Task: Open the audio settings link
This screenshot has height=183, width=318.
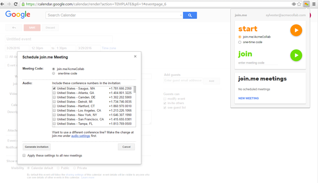Action: 81,136
